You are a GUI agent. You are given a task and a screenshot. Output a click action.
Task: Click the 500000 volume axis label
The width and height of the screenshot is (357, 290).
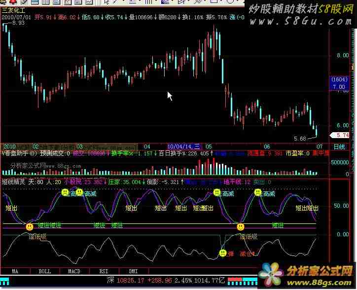click(340, 162)
